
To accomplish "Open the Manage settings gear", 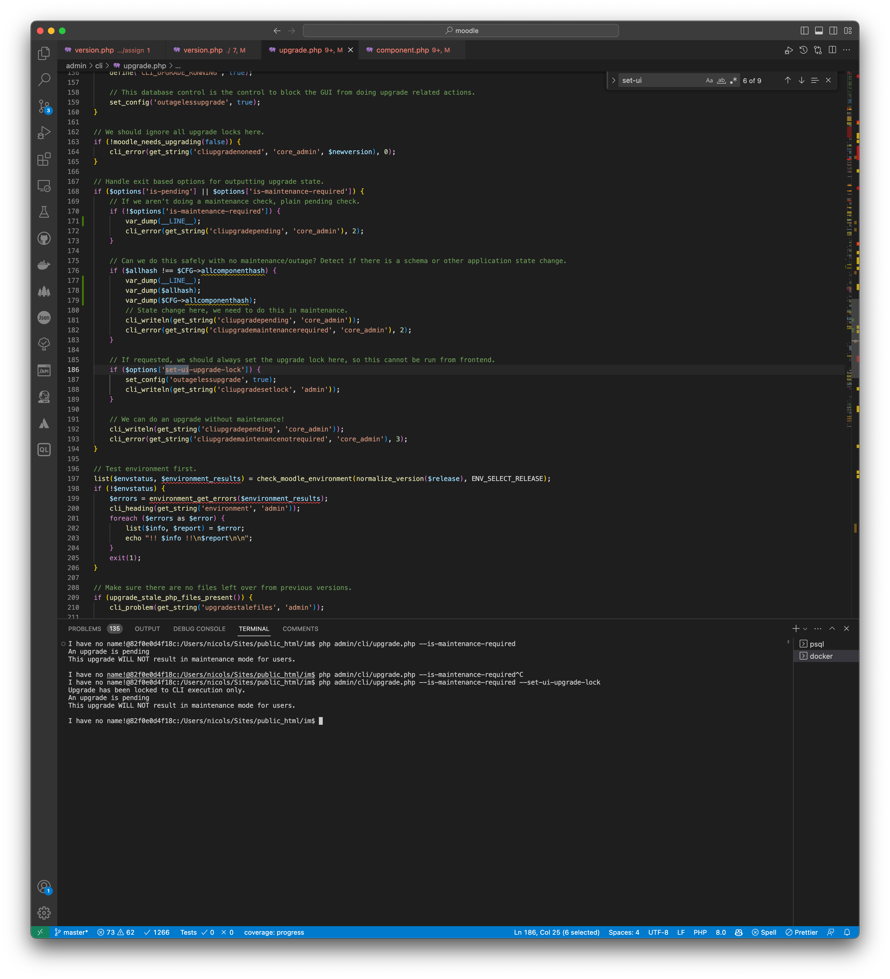I will click(x=44, y=913).
